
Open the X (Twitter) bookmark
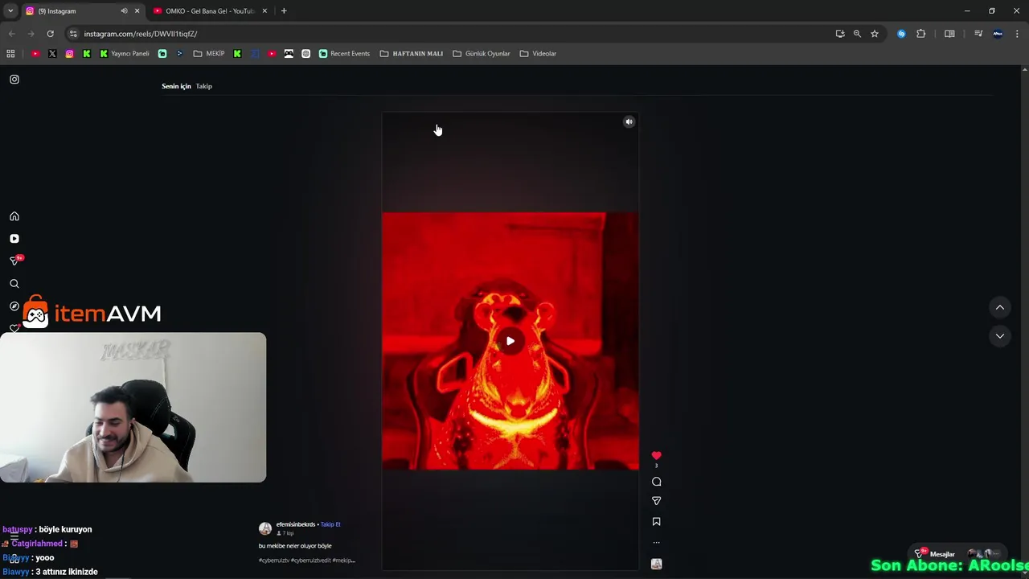click(x=52, y=54)
